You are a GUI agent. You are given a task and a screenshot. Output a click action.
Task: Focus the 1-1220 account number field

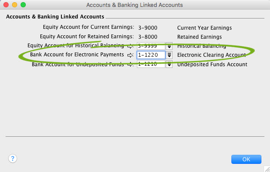(x=151, y=55)
